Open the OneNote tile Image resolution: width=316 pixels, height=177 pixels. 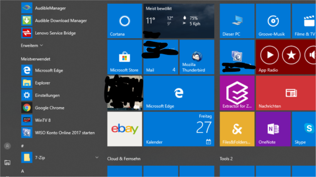[x=273, y=129]
